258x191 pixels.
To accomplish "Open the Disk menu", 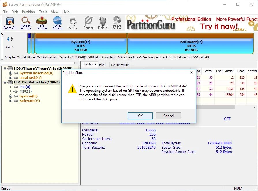I will (15, 12).
